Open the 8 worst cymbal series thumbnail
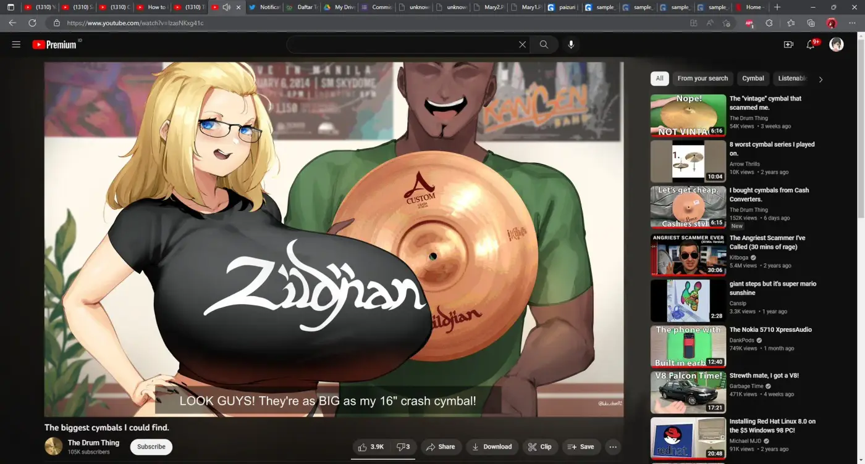 688,161
